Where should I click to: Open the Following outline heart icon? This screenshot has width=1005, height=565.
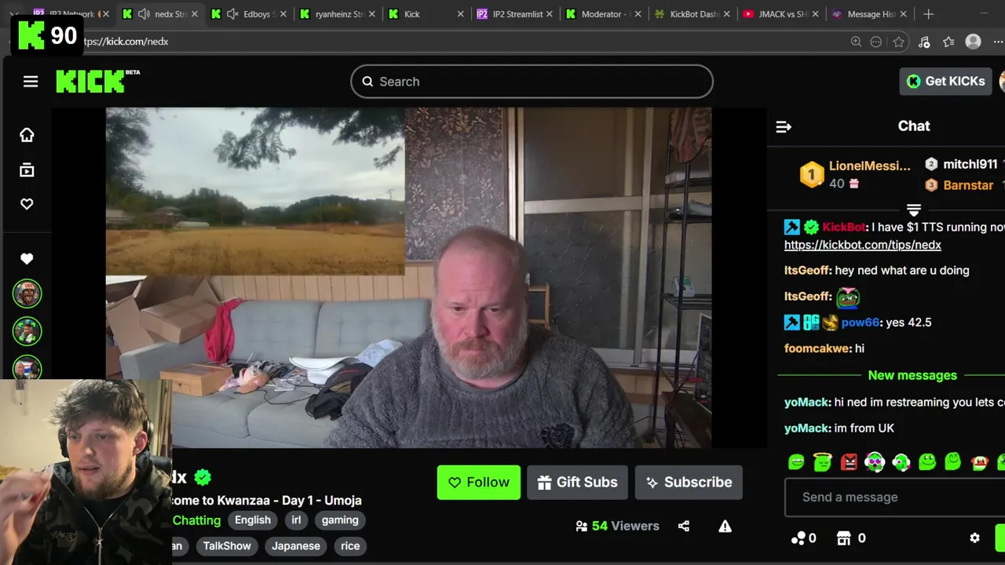27,204
